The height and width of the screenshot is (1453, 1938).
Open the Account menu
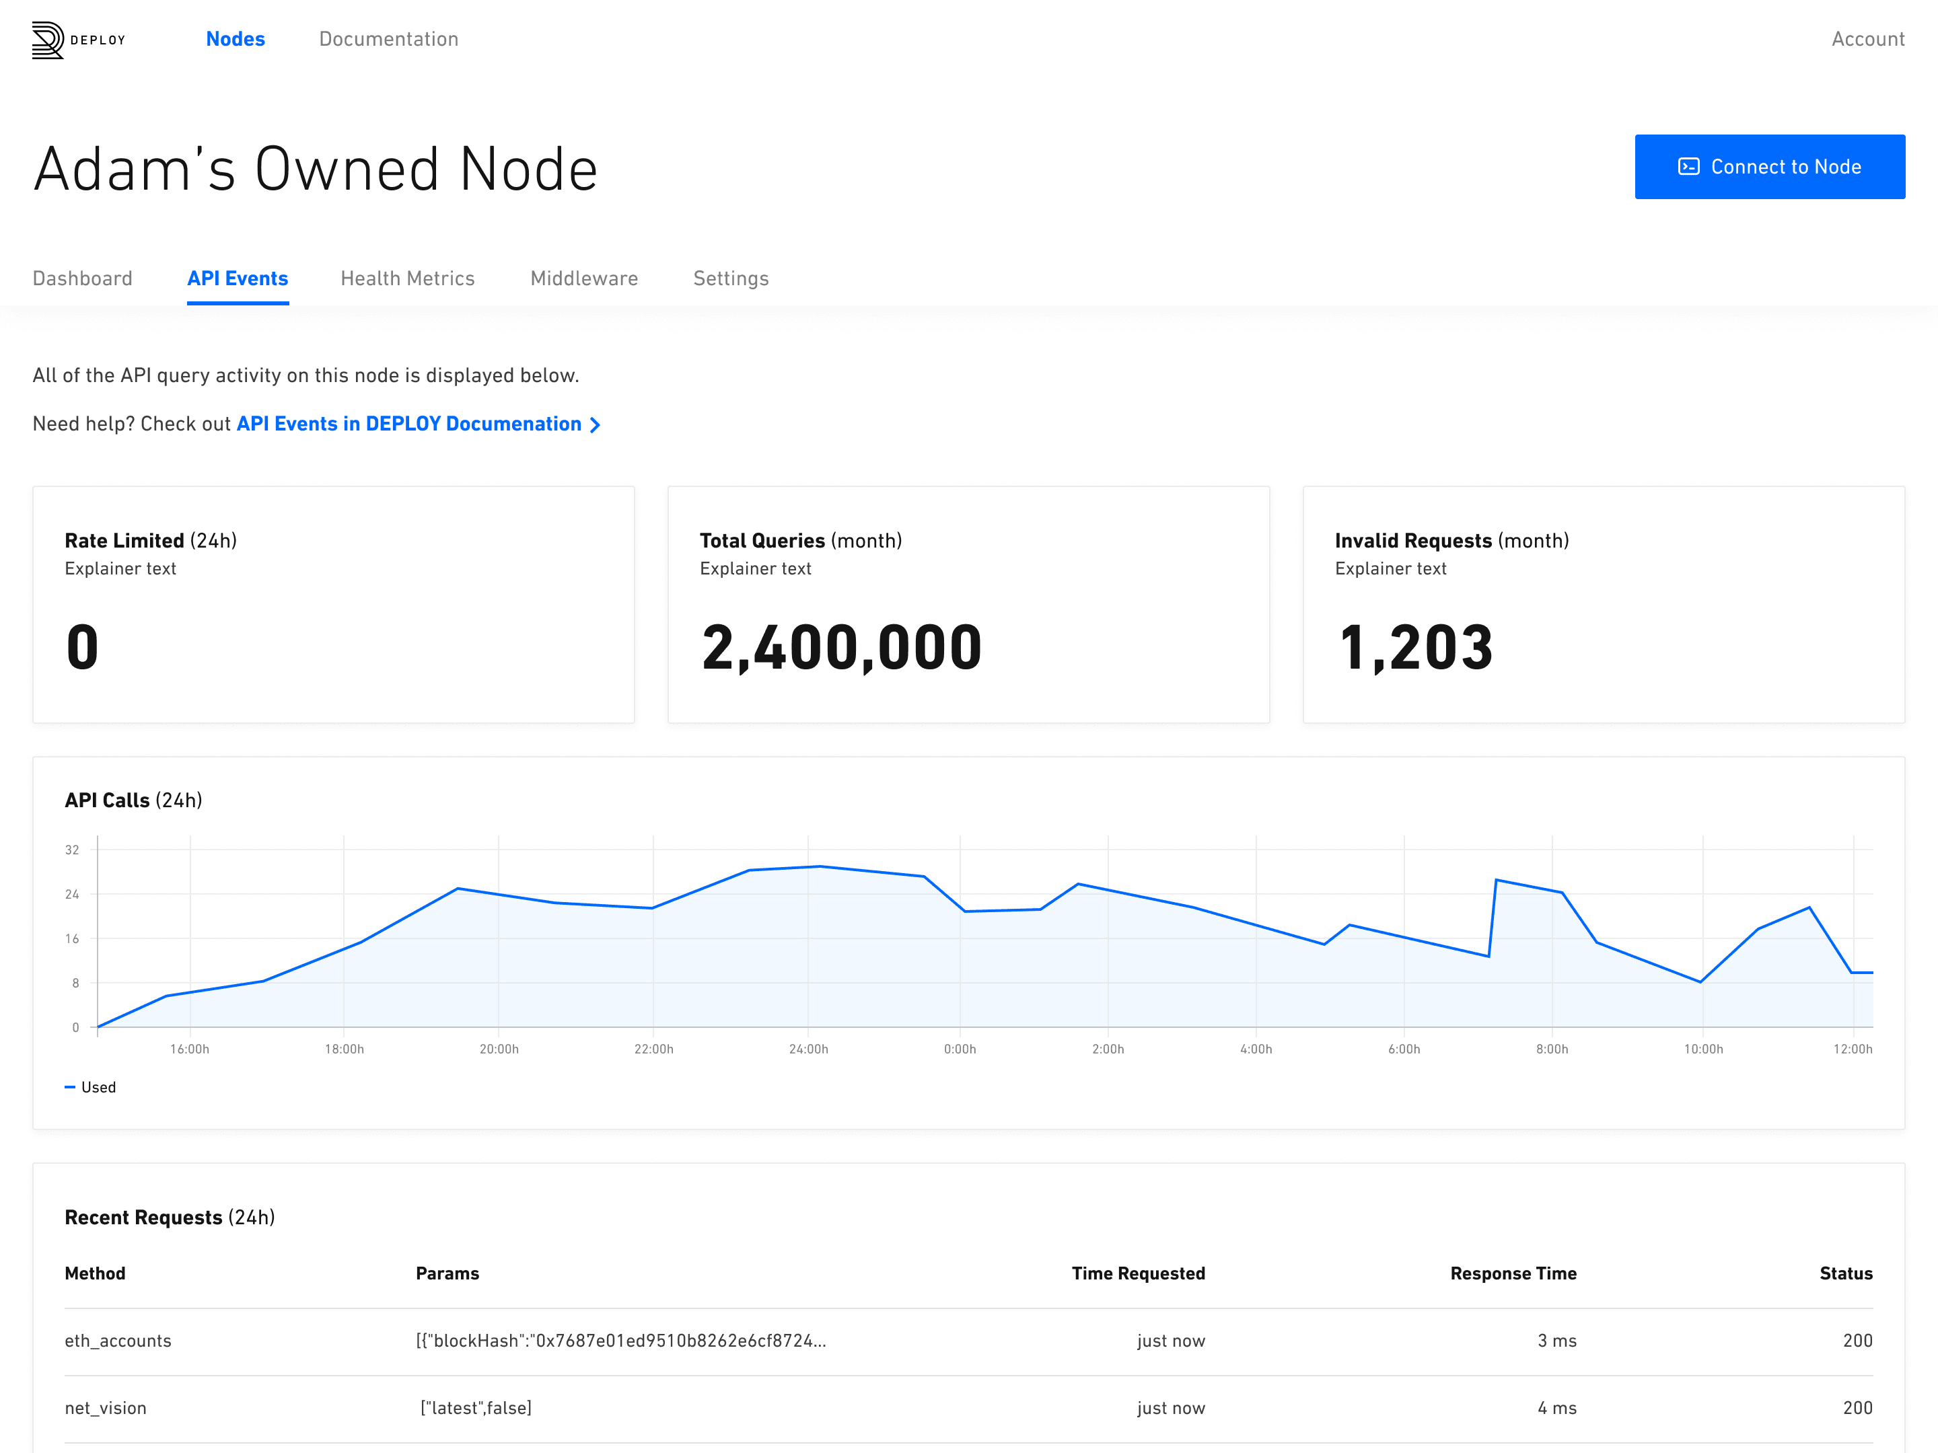pos(1868,38)
